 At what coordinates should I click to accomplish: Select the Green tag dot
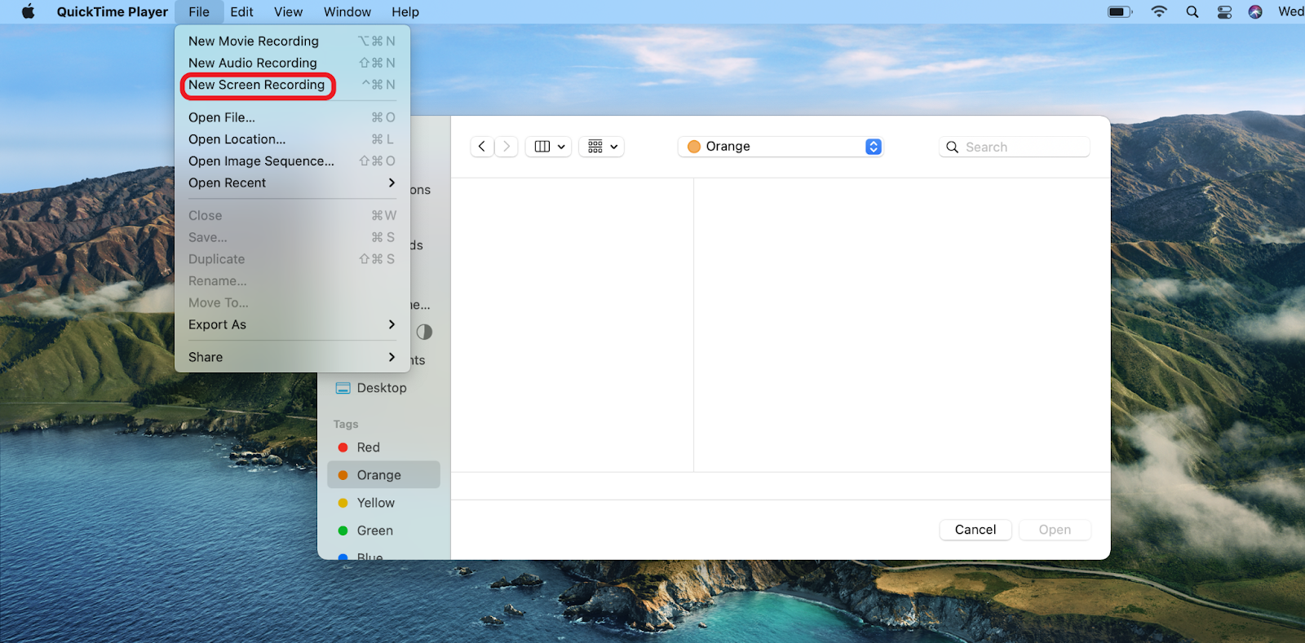(343, 531)
